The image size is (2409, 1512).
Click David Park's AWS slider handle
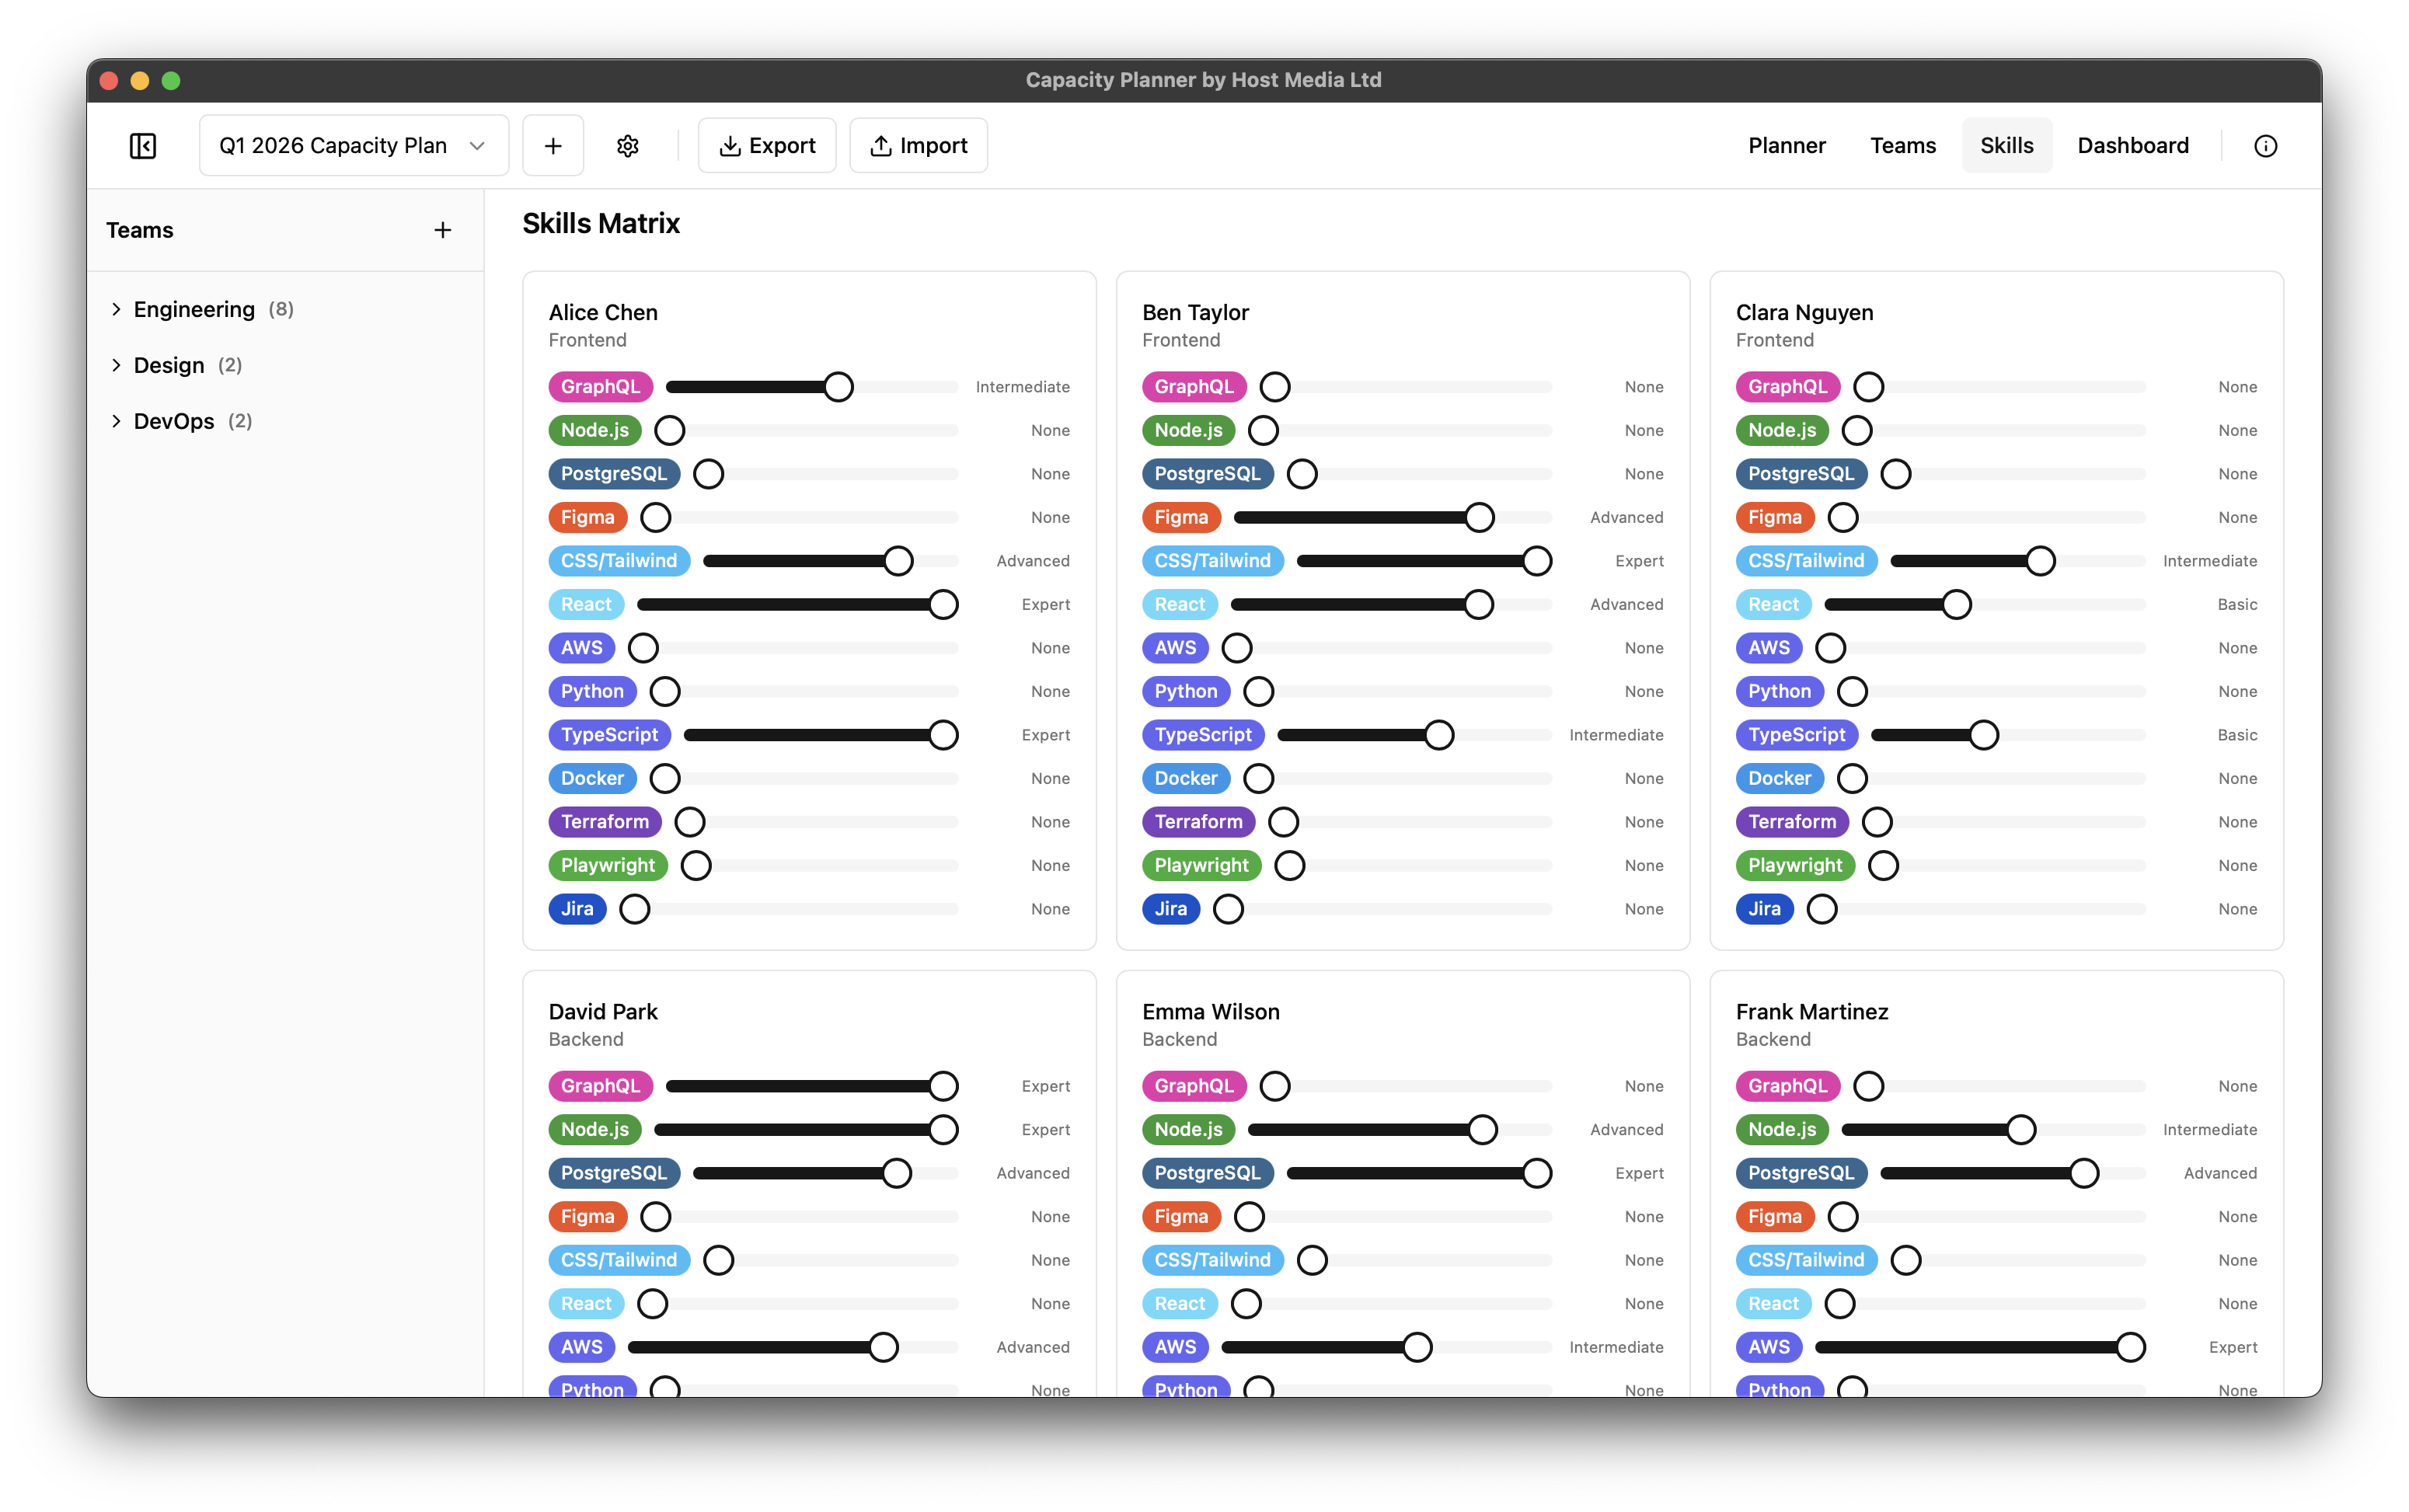pyautogui.click(x=883, y=1347)
